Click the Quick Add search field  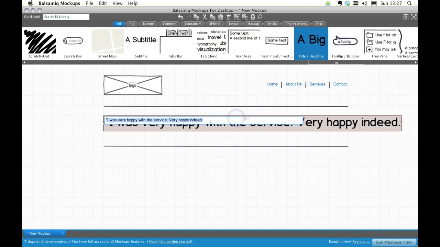click(66, 17)
